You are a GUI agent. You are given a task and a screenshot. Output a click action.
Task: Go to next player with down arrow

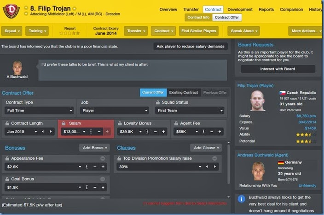point(26,14)
